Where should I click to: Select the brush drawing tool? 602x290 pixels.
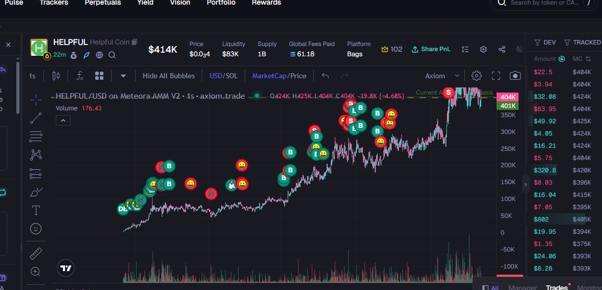[x=36, y=192]
